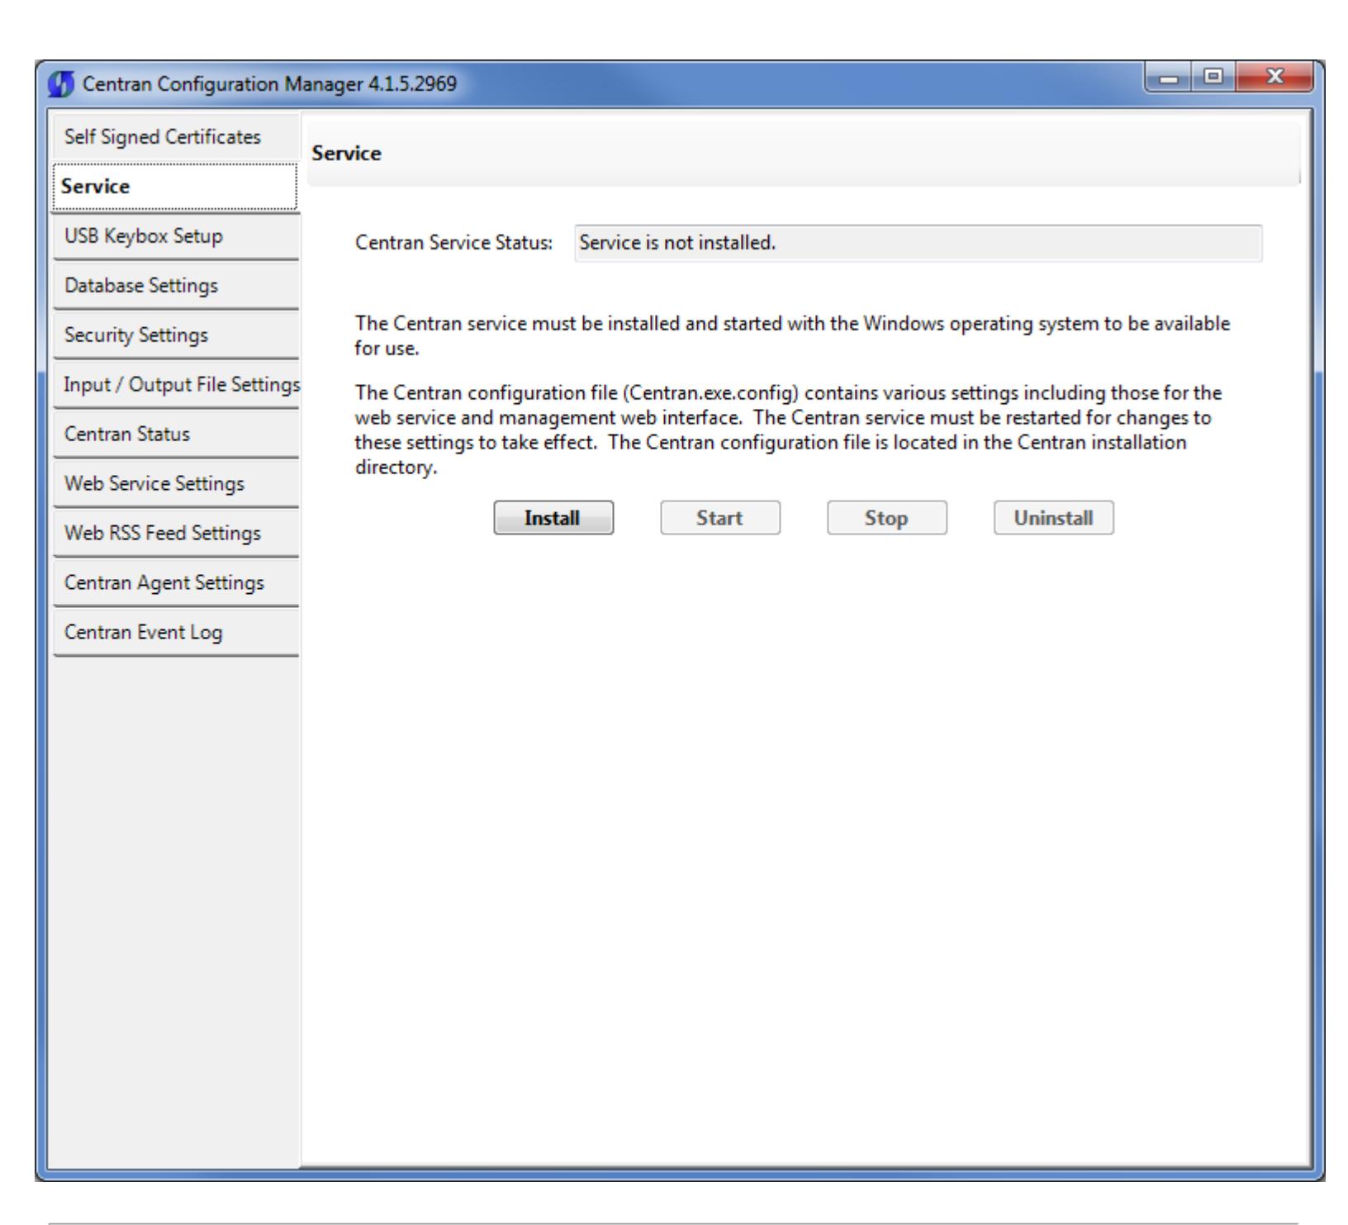1348x1225 pixels.
Task: Open the Web Service Settings tab
Action: tap(175, 484)
